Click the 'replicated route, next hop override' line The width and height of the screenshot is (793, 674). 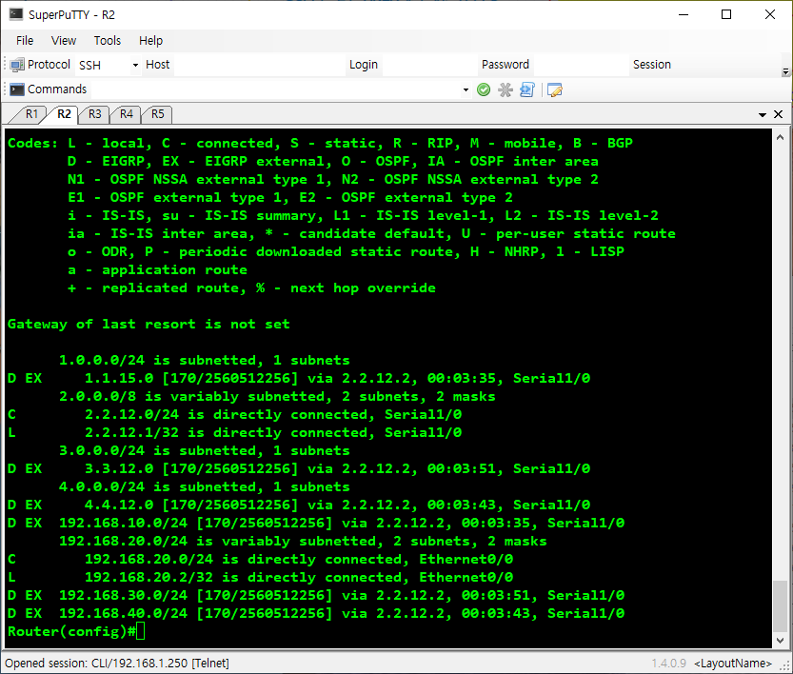tap(251, 288)
